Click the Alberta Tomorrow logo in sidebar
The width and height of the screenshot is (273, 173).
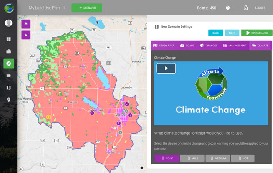point(9,8)
